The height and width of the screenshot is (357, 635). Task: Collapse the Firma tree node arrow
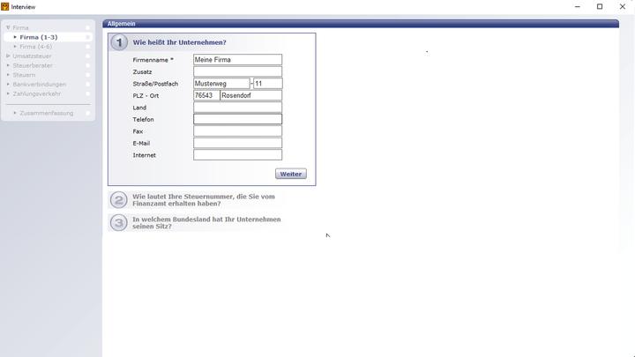8,27
